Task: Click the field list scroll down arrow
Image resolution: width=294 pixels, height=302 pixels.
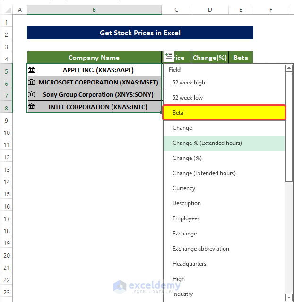Action: tap(289, 297)
